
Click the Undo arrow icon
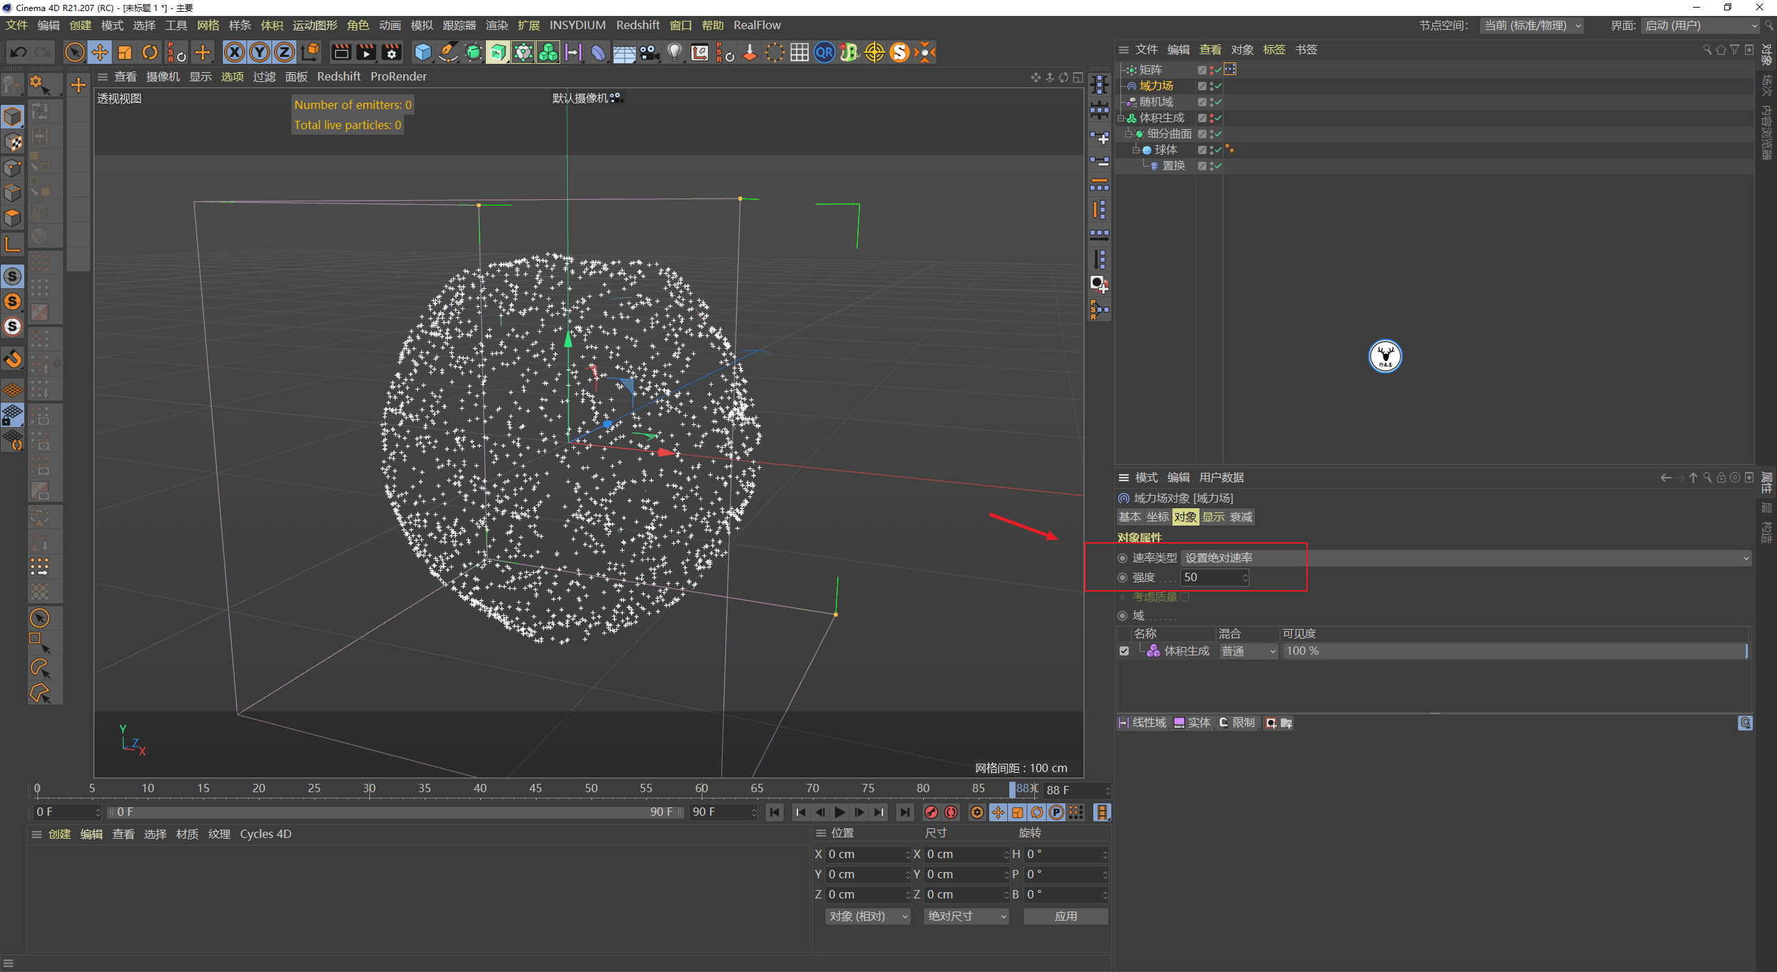[19, 52]
